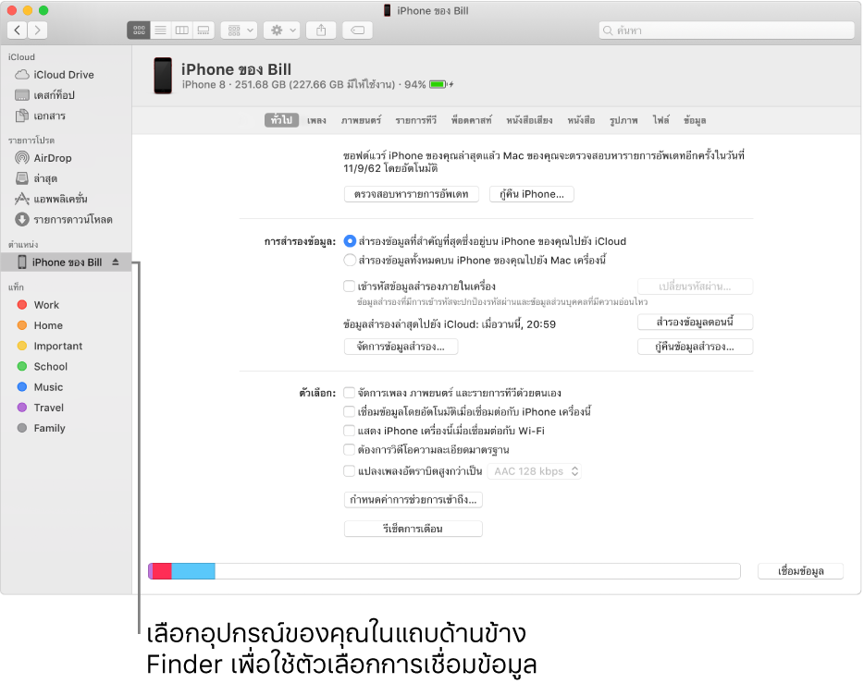Select iPhone ของ Bill in sidebar

pyautogui.click(x=66, y=262)
